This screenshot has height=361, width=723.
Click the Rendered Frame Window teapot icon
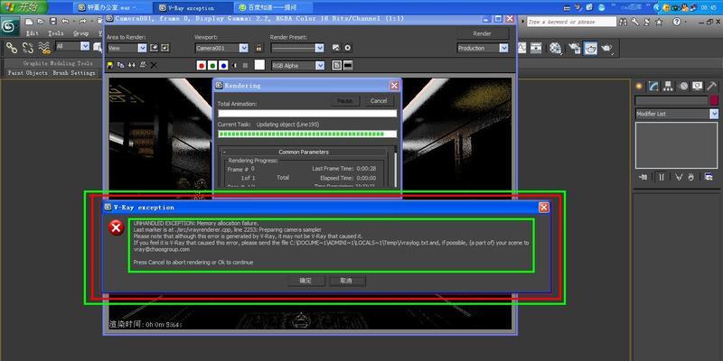click(x=591, y=48)
